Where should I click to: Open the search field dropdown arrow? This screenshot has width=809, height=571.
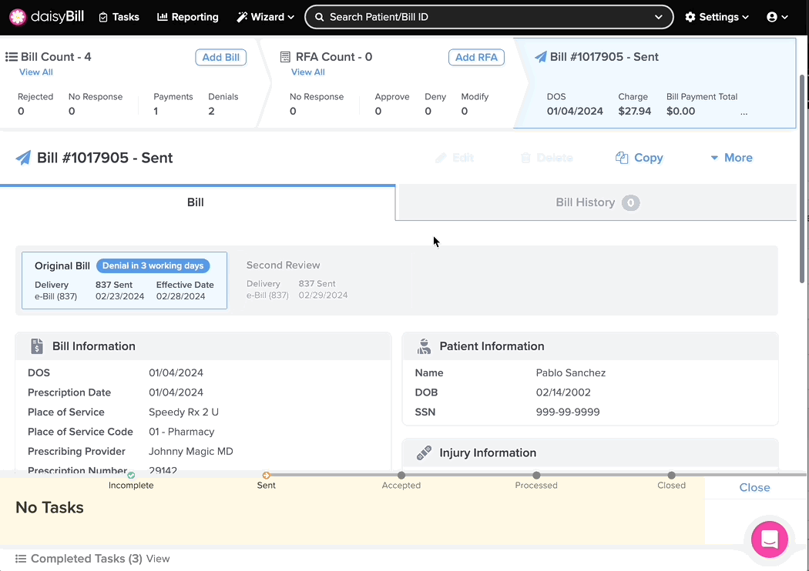658,17
